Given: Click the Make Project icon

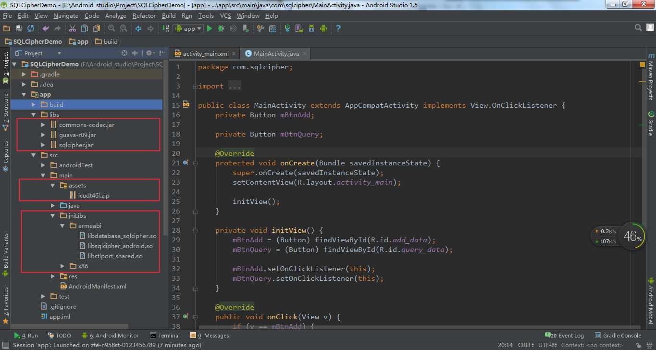Looking at the screenshot, I should click(165, 29).
